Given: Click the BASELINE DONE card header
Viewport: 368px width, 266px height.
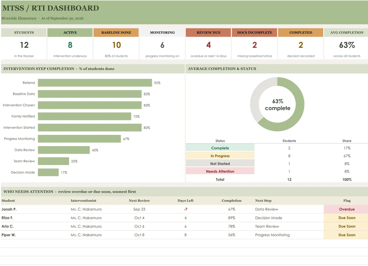Looking at the screenshot, I should coord(116,33).
